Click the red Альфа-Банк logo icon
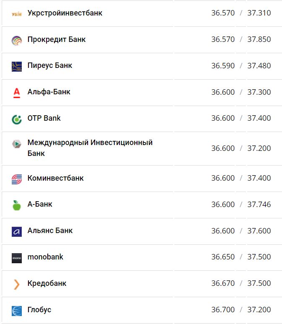This screenshot has width=282, height=324. [17, 93]
